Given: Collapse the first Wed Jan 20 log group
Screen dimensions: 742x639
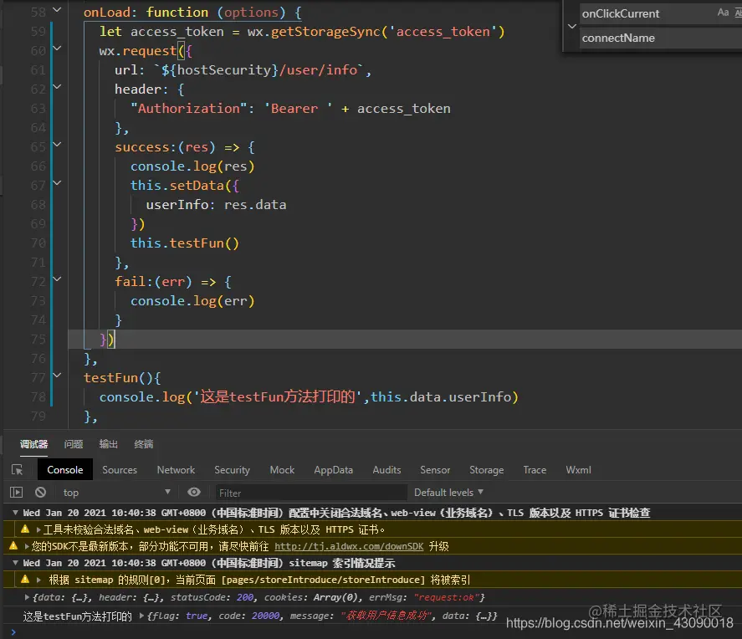Looking at the screenshot, I should point(15,512).
